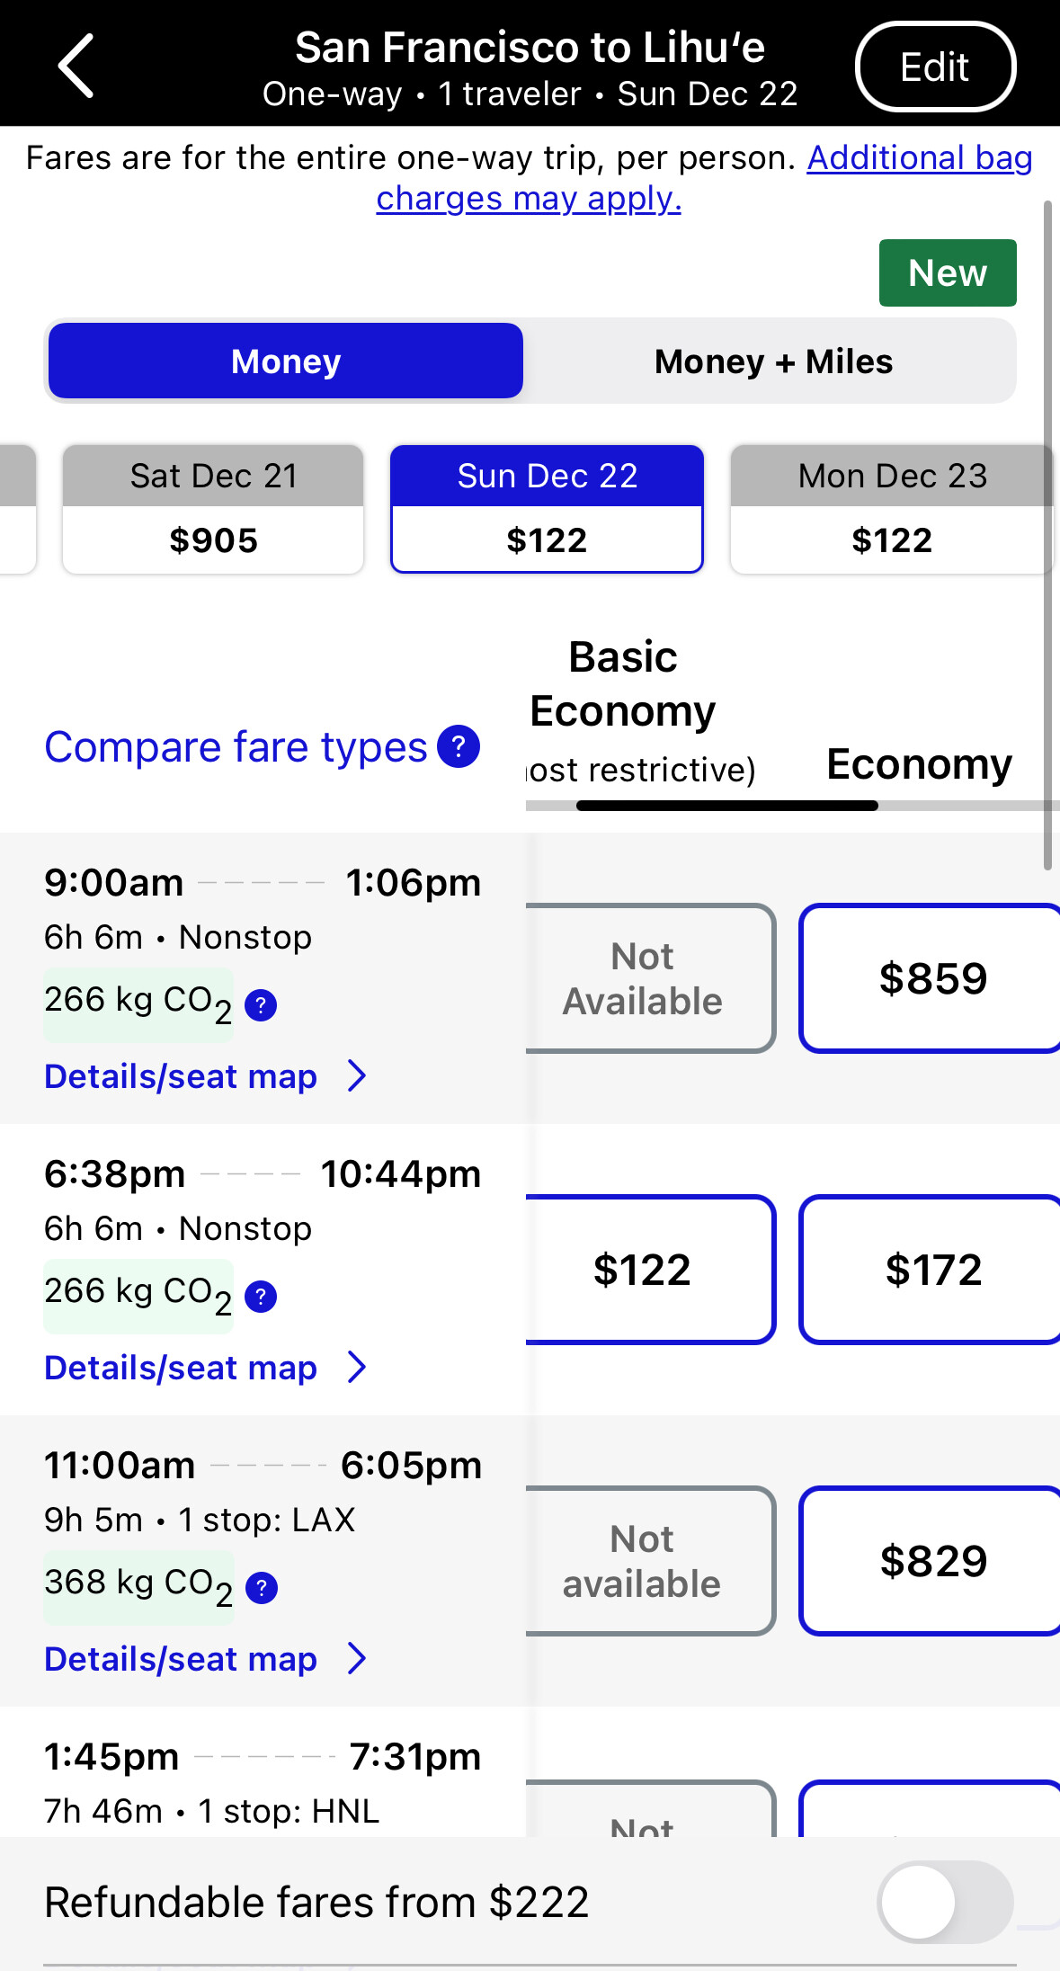Select the Mon Dec 23 date tab
The width and height of the screenshot is (1060, 1971).
pos(892,509)
